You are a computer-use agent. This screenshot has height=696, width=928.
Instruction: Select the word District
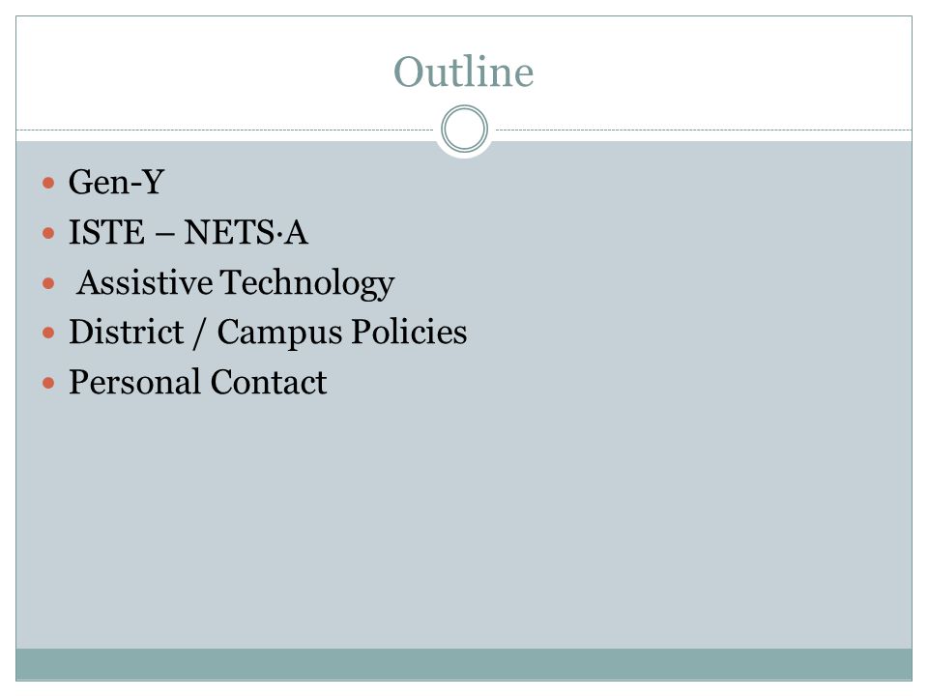[126, 332]
